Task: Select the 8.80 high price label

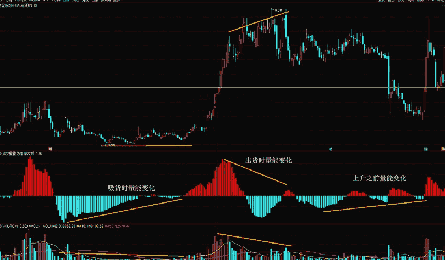Action: [278, 10]
